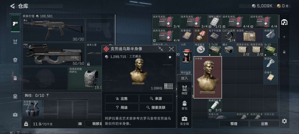
Task: Click the 来源 source button
Action: point(156,99)
